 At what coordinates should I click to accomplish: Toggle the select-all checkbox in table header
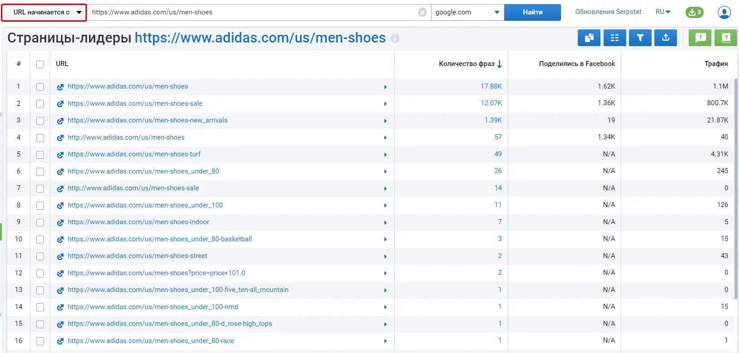[40, 64]
